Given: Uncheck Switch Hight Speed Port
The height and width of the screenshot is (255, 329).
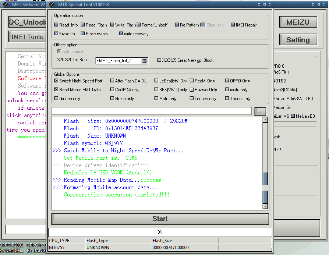Looking at the screenshot, I should click(56, 81).
